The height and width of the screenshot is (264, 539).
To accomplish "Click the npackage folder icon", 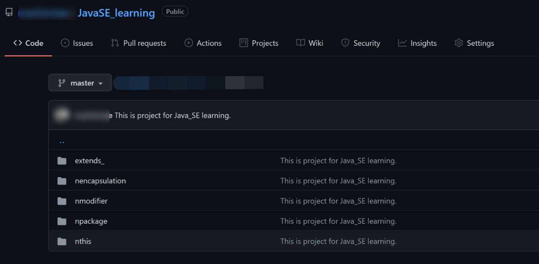I will (62, 221).
